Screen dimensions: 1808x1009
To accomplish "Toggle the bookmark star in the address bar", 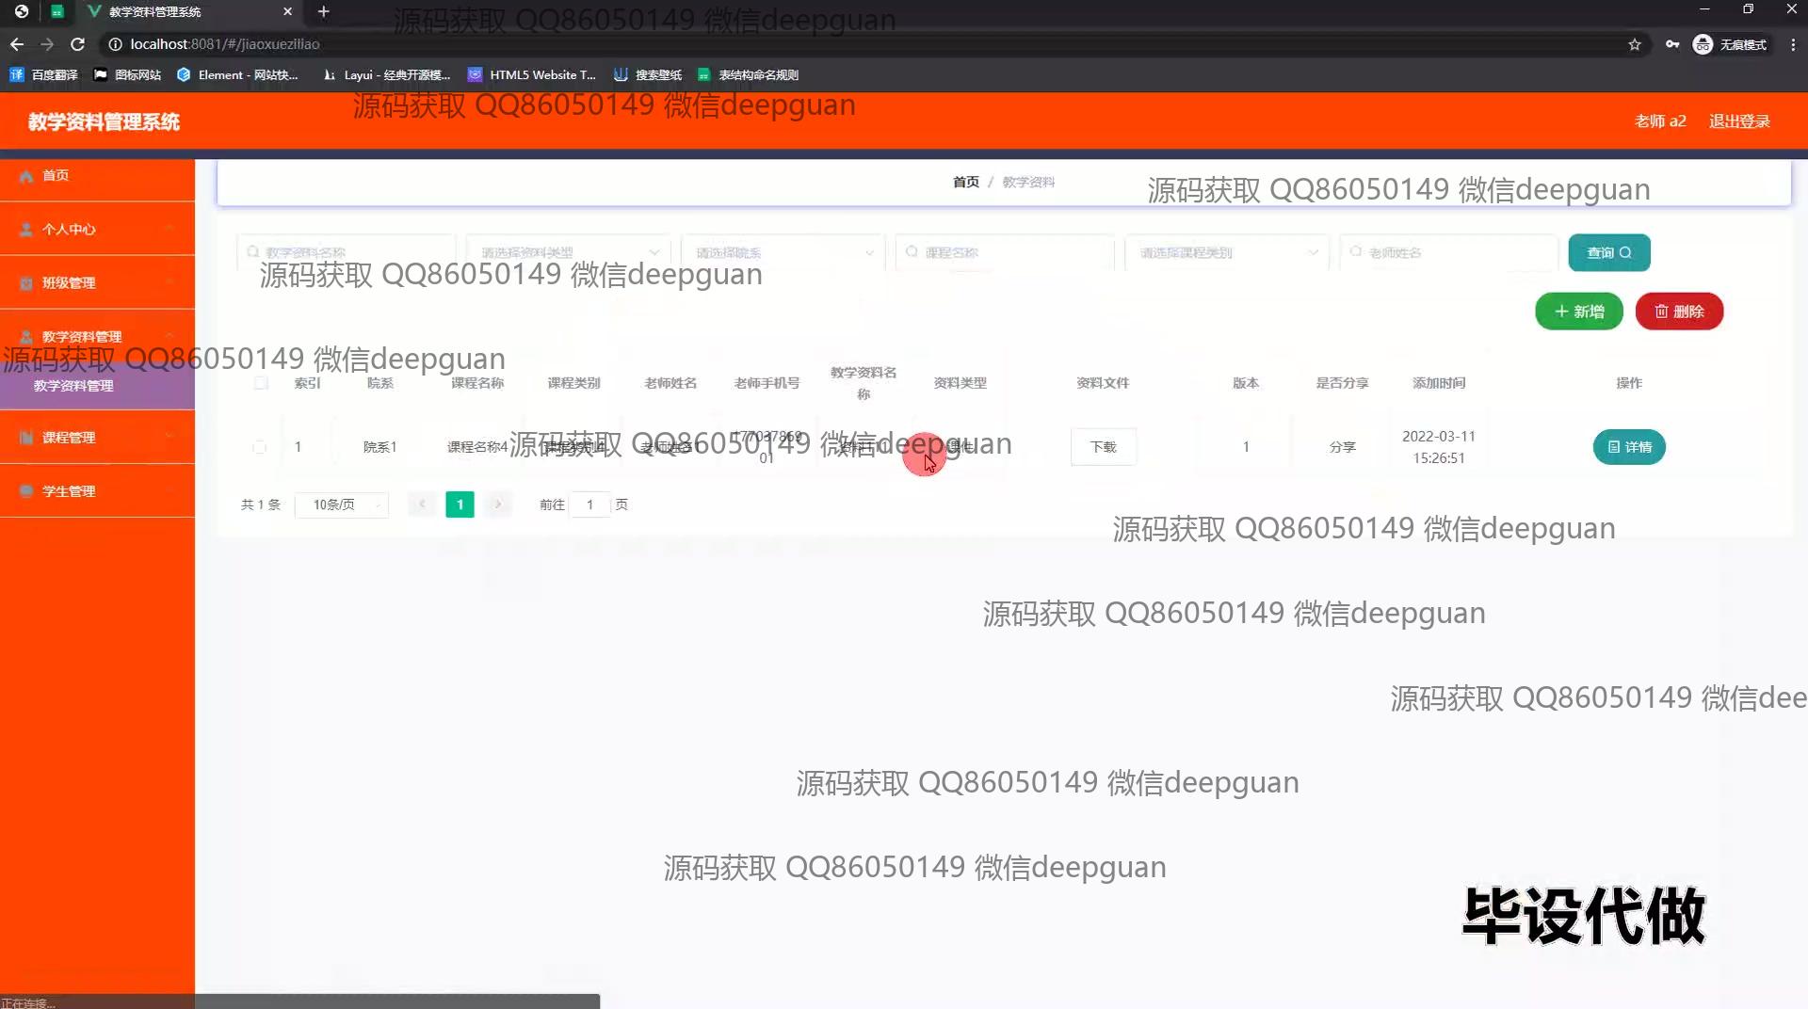I will 1635,43.
